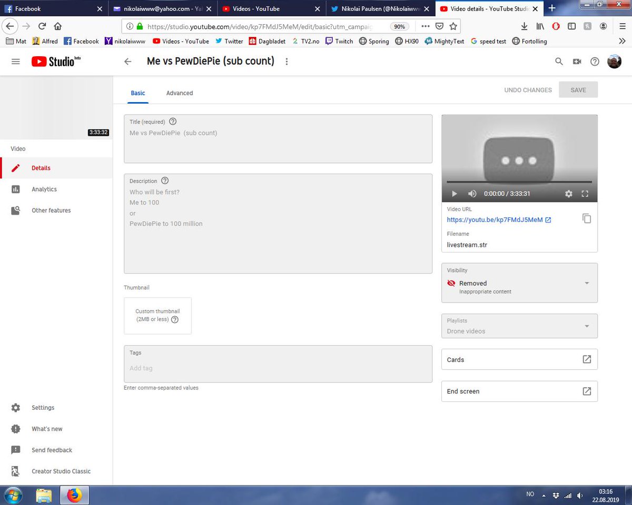This screenshot has height=505, width=632.
Task: Open the Firefox library icon
Action: click(540, 26)
